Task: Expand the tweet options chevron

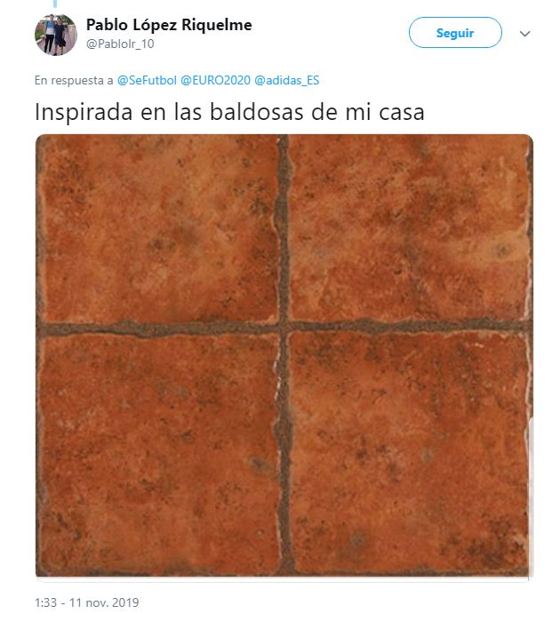Action: [524, 34]
